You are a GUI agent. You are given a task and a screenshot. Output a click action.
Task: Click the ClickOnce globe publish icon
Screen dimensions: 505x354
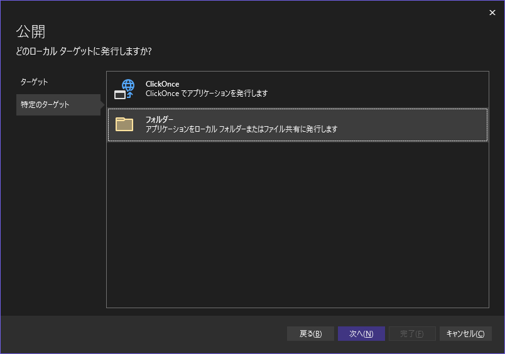[124, 89]
